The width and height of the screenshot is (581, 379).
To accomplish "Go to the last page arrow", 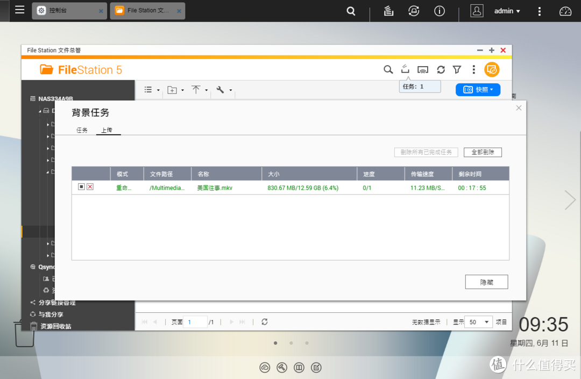I will [242, 322].
